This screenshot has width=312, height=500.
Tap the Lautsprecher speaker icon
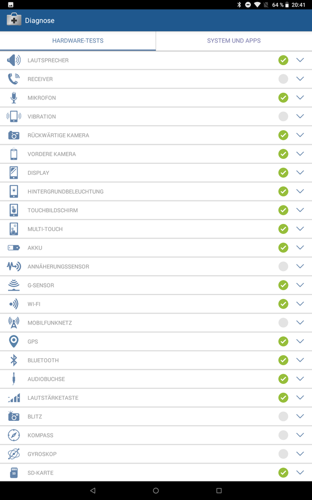pos(13,60)
